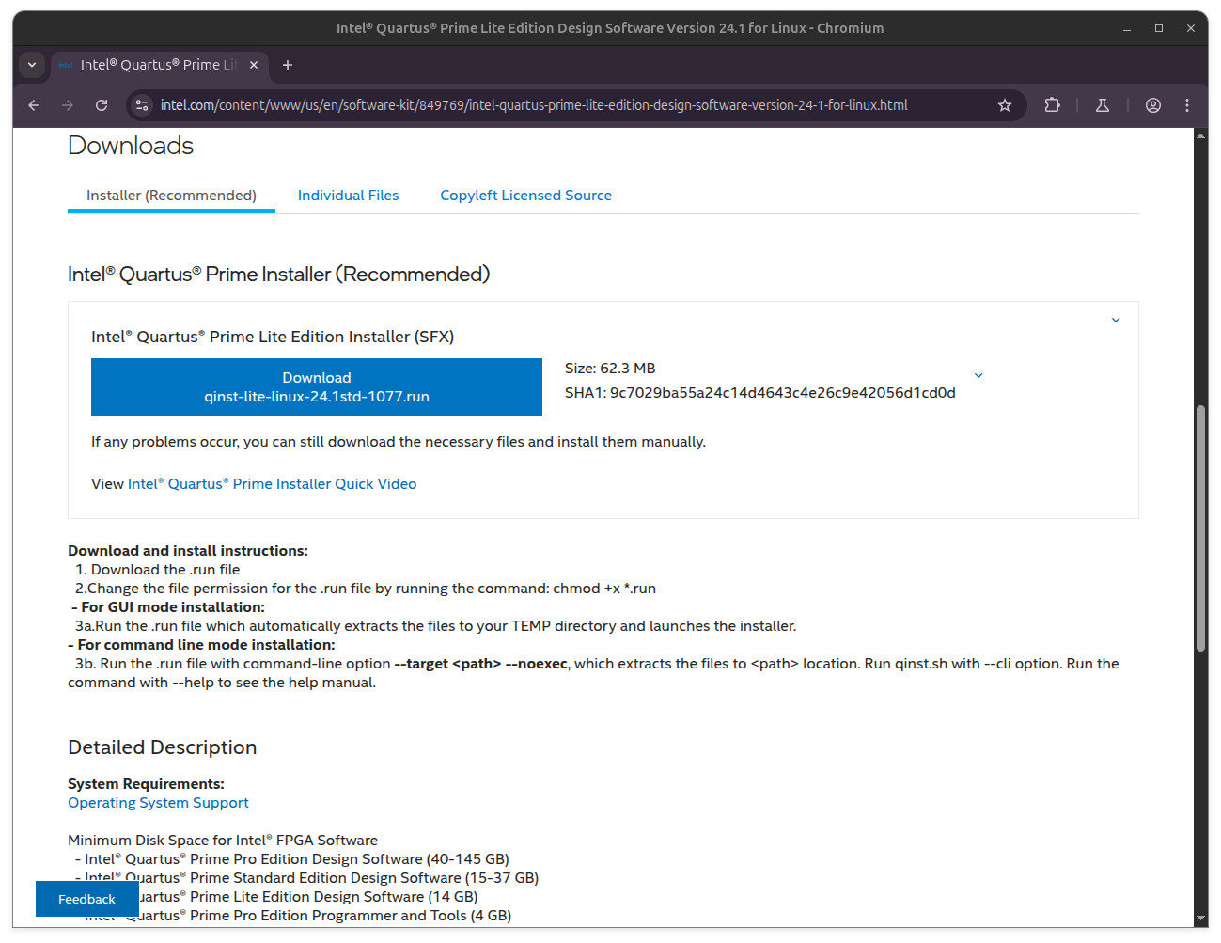Screen dimensions: 1221x943
Task: Open the Extensions puzzle icon
Action: 1052,105
